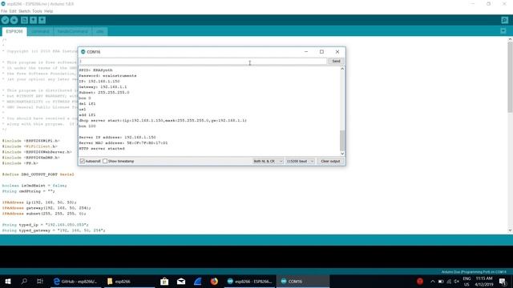Viewport: 513px width, 288px height.
Task: Enable the Show timestamp checkbox
Action: coord(105,161)
